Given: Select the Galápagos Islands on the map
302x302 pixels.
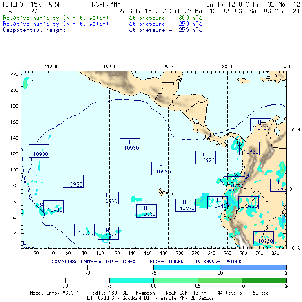Looking at the screenshot, I should (x=163, y=191).
